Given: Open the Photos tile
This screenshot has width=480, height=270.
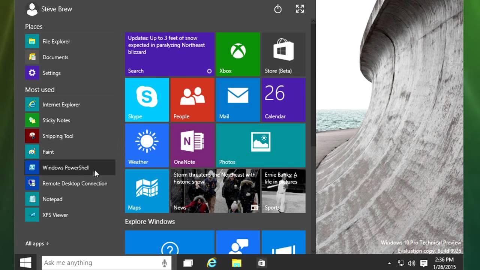Looking at the screenshot, I should tap(261, 145).
